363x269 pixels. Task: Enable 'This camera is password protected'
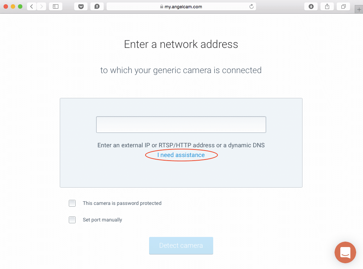(72, 203)
